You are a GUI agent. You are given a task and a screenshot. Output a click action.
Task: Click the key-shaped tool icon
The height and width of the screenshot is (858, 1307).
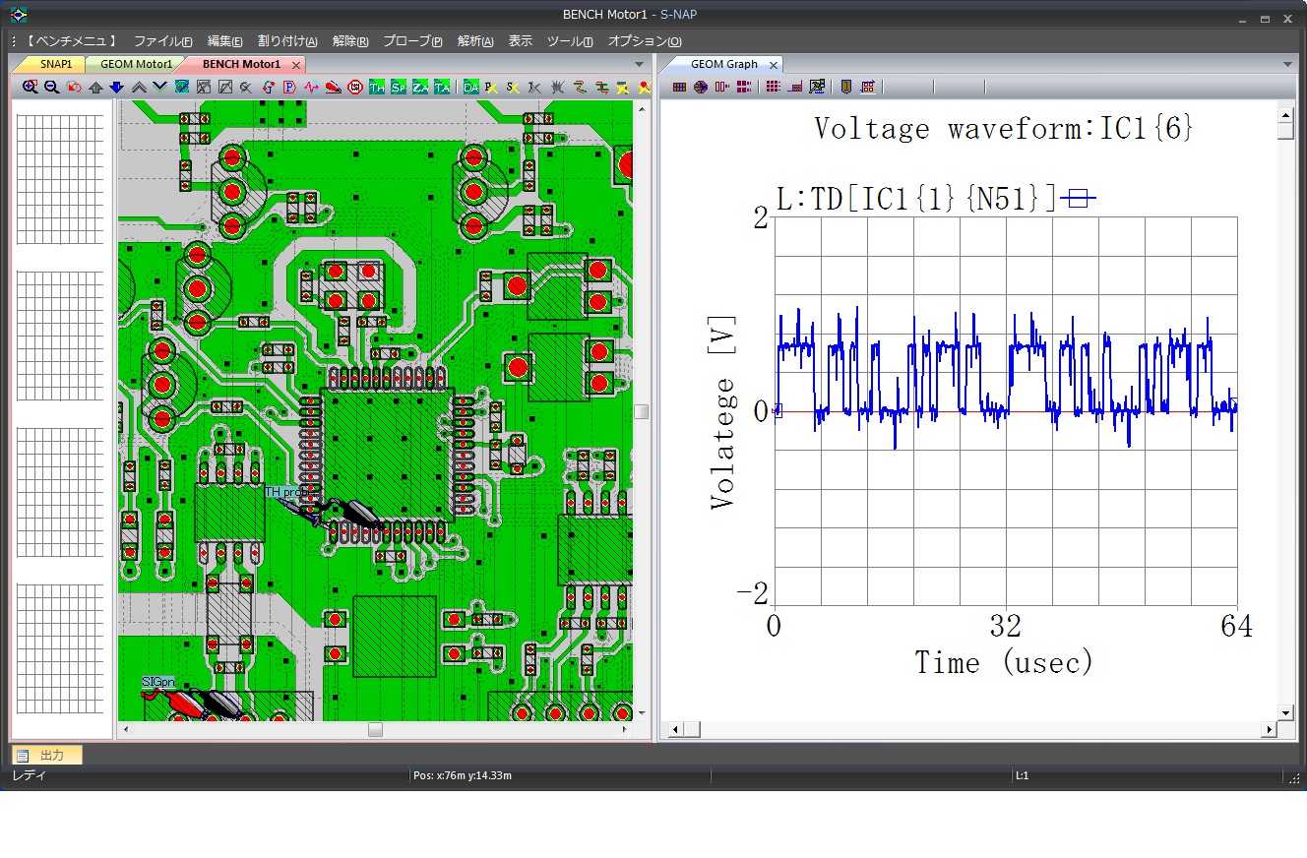[x=246, y=87]
